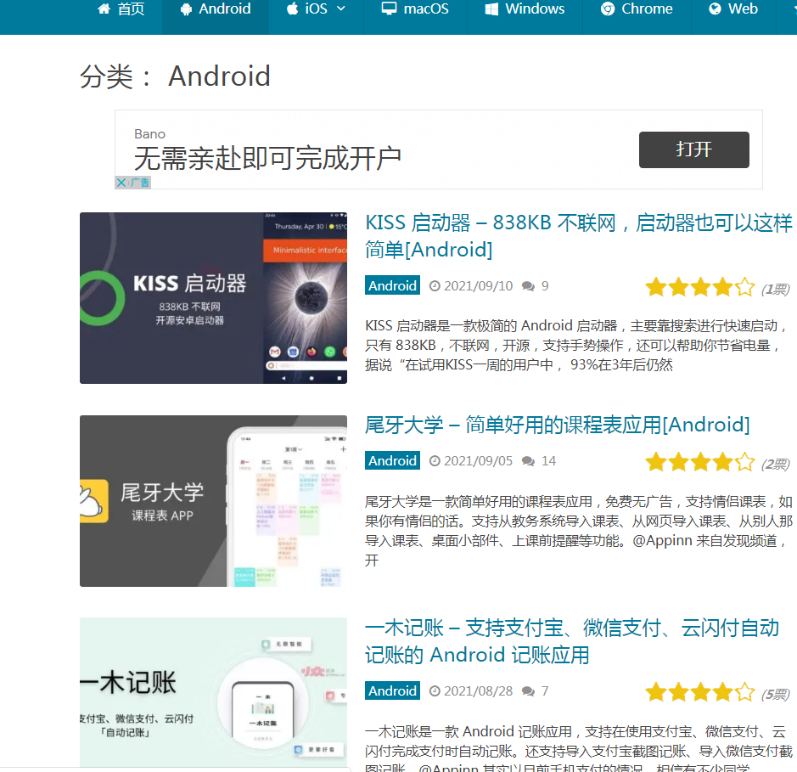The height and width of the screenshot is (772, 797).
Task: Close the ad with the X icon
Action: [121, 183]
